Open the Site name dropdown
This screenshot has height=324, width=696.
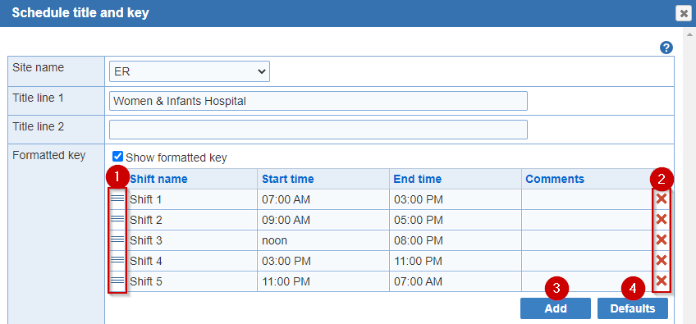190,71
